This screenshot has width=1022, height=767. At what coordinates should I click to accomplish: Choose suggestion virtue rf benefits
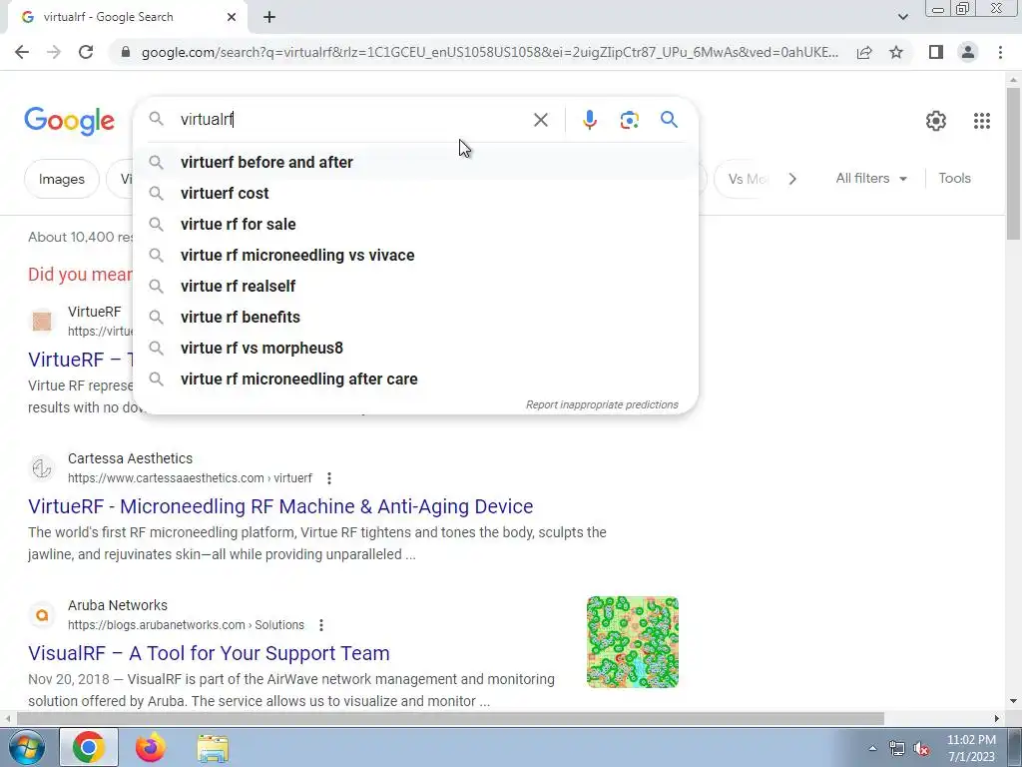(x=415, y=317)
